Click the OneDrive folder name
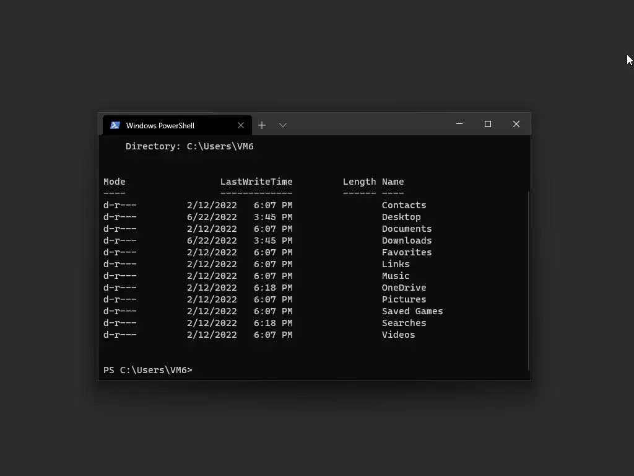Image resolution: width=634 pixels, height=476 pixels. 404,288
